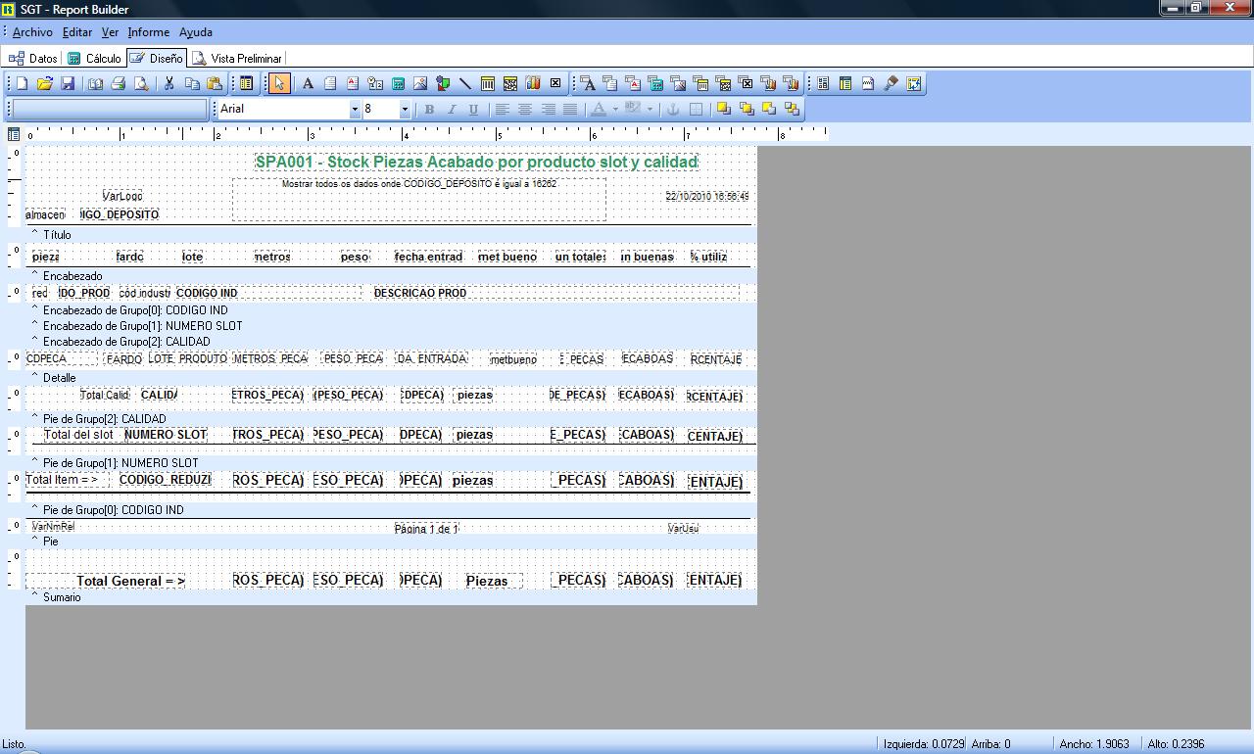Image resolution: width=1254 pixels, height=754 pixels.
Task: Click the Print Preview magnifier icon
Action: (x=141, y=84)
